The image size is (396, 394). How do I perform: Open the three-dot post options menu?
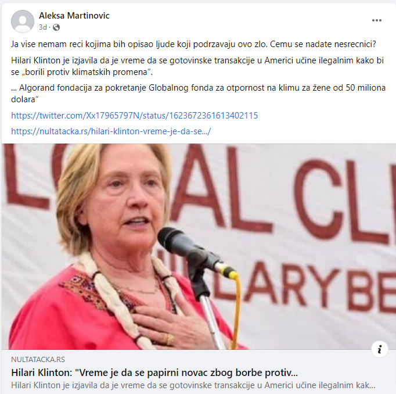(377, 20)
